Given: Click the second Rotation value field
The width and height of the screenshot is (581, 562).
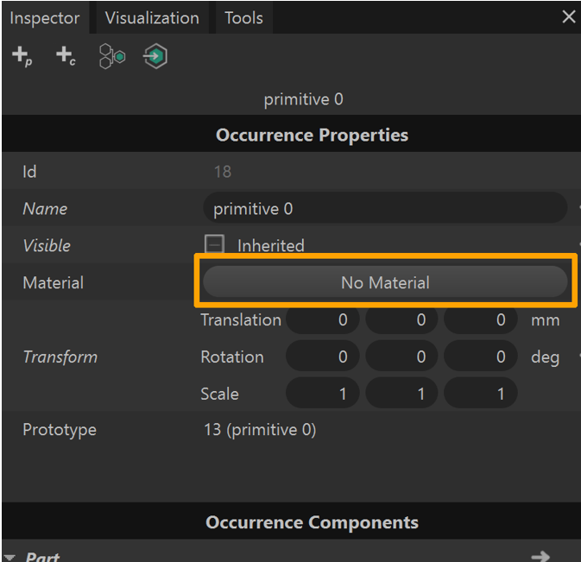Looking at the screenshot, I should click(401, 357).
